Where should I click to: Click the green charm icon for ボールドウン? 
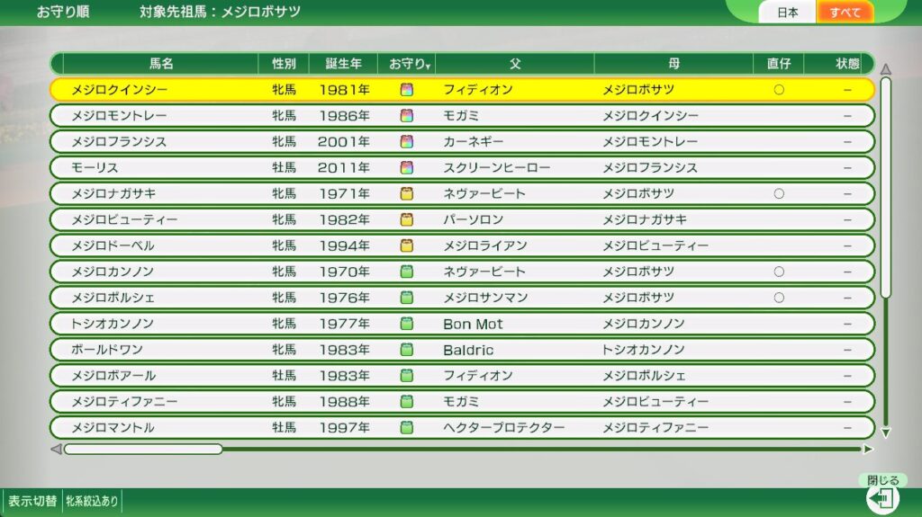click(x=406, y=350)
